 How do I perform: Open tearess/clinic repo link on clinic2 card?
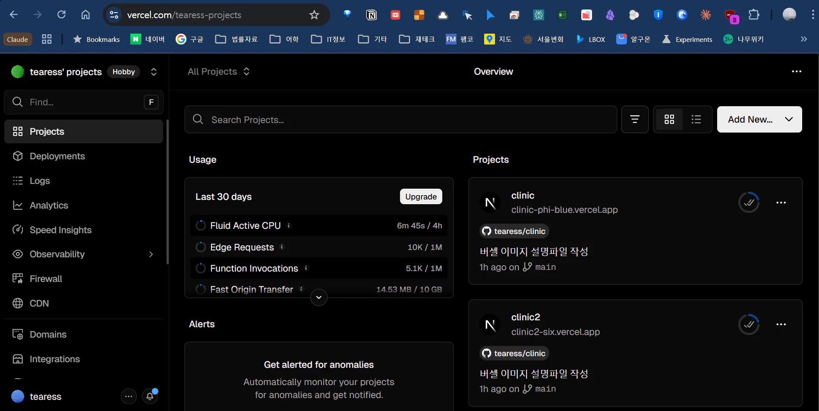click(x=514, y=354)
